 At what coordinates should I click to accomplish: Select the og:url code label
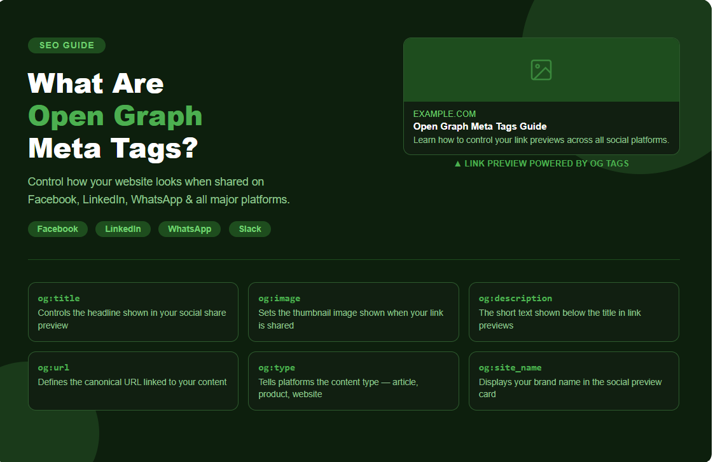pos(53,367)
